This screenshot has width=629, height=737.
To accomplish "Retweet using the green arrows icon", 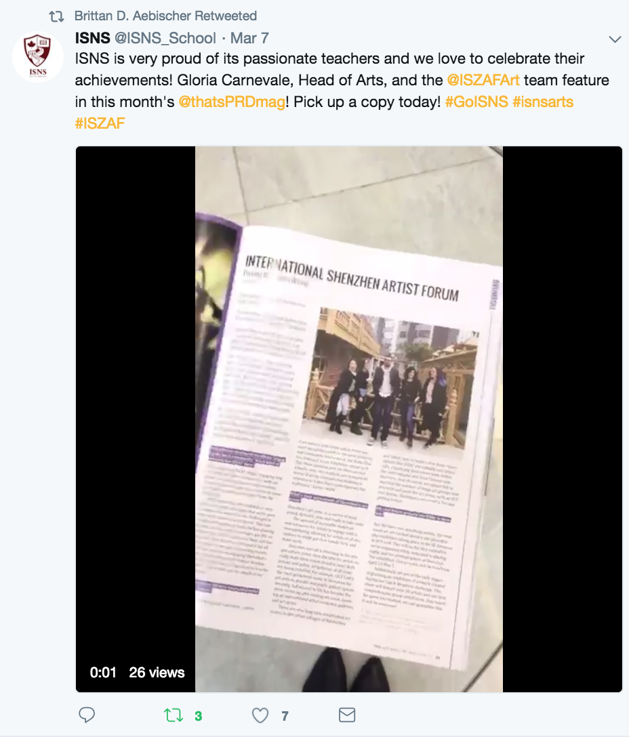I will [x=173, y=715].
